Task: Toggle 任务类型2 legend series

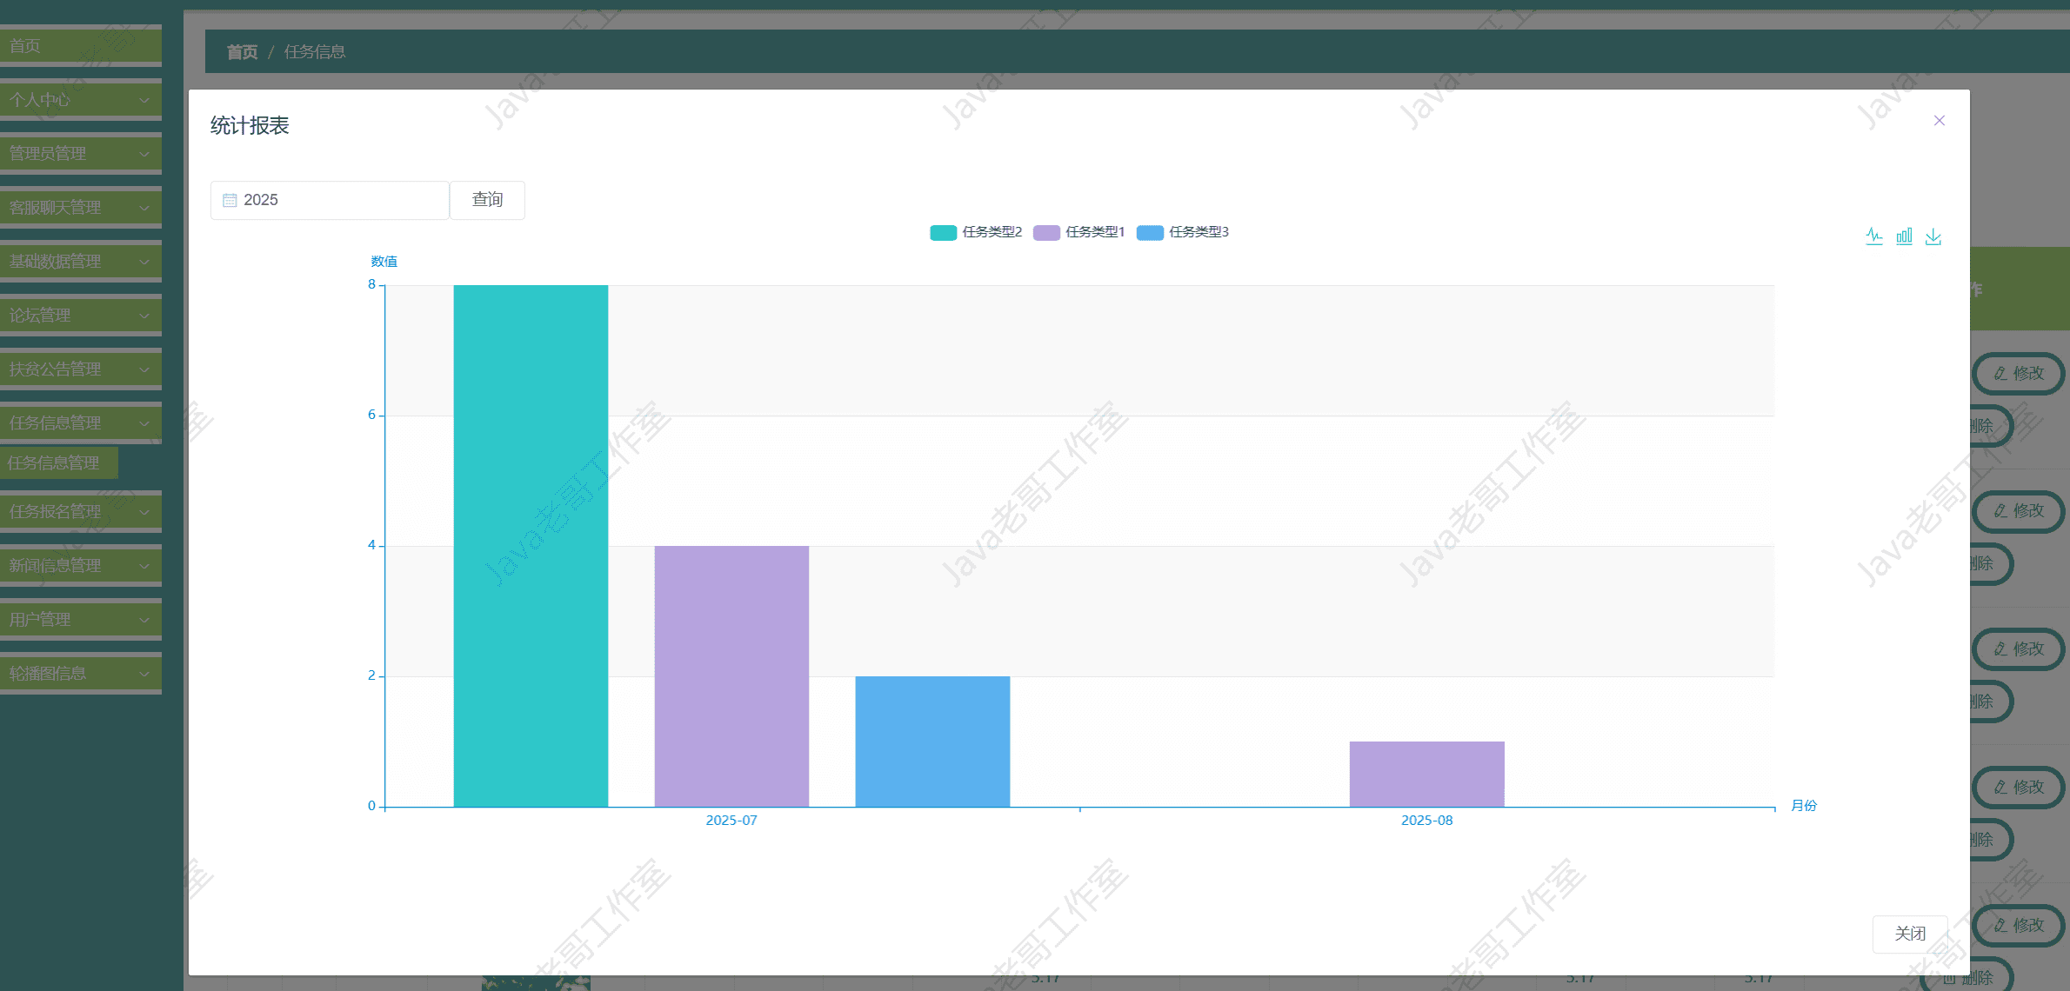Action: click(x=976, y=232)
